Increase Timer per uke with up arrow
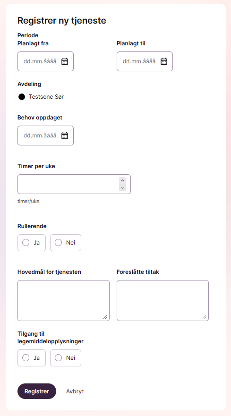 [x=122, y=181]
